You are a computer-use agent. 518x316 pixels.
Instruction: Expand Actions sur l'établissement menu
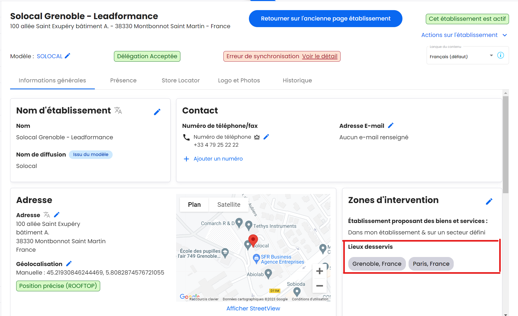click(464, 35)
